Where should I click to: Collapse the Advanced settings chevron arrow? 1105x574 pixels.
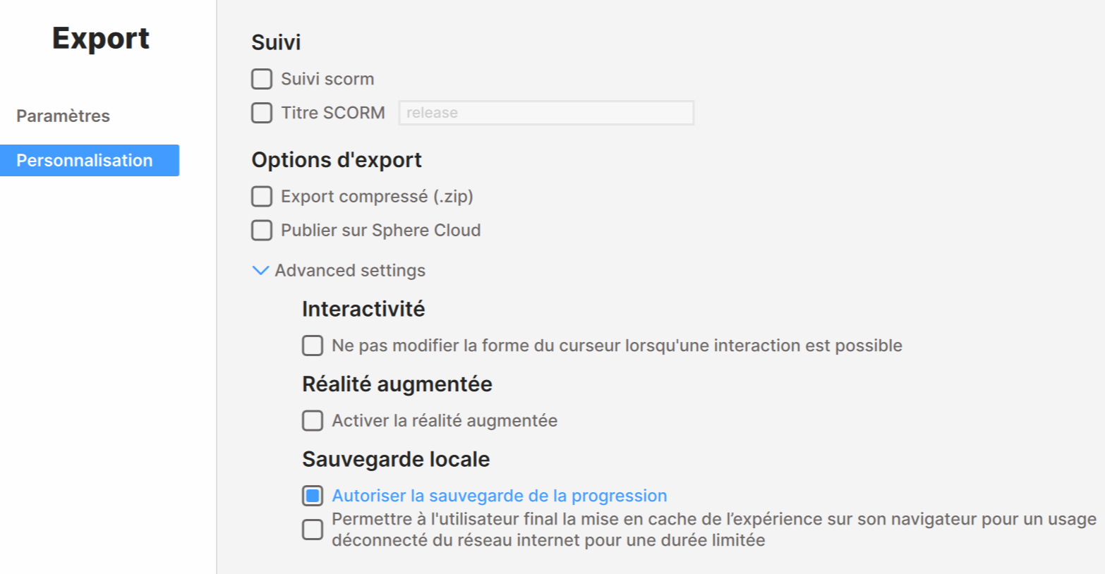[x=260, y=271]
